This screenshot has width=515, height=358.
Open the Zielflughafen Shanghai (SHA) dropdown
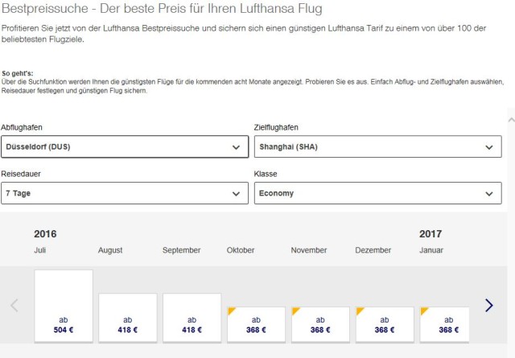pyautogui.click(x=377, y=146)
